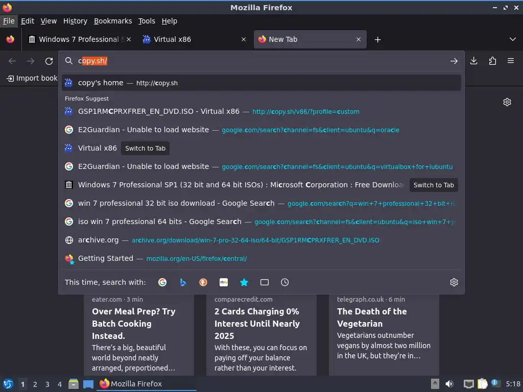Screen dimensions: 523x392
Task: Click Switch to Tab for Virtual x86
Action: (x=145, y=149)
